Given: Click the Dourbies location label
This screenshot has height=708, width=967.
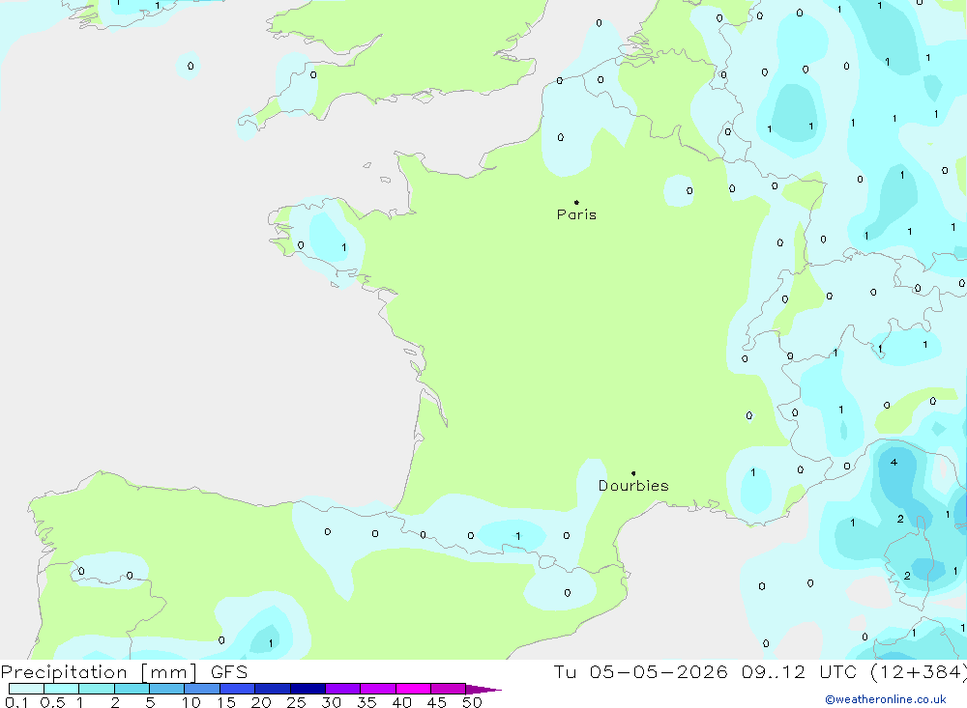Looking at the screenshot, I should [633, 486].
